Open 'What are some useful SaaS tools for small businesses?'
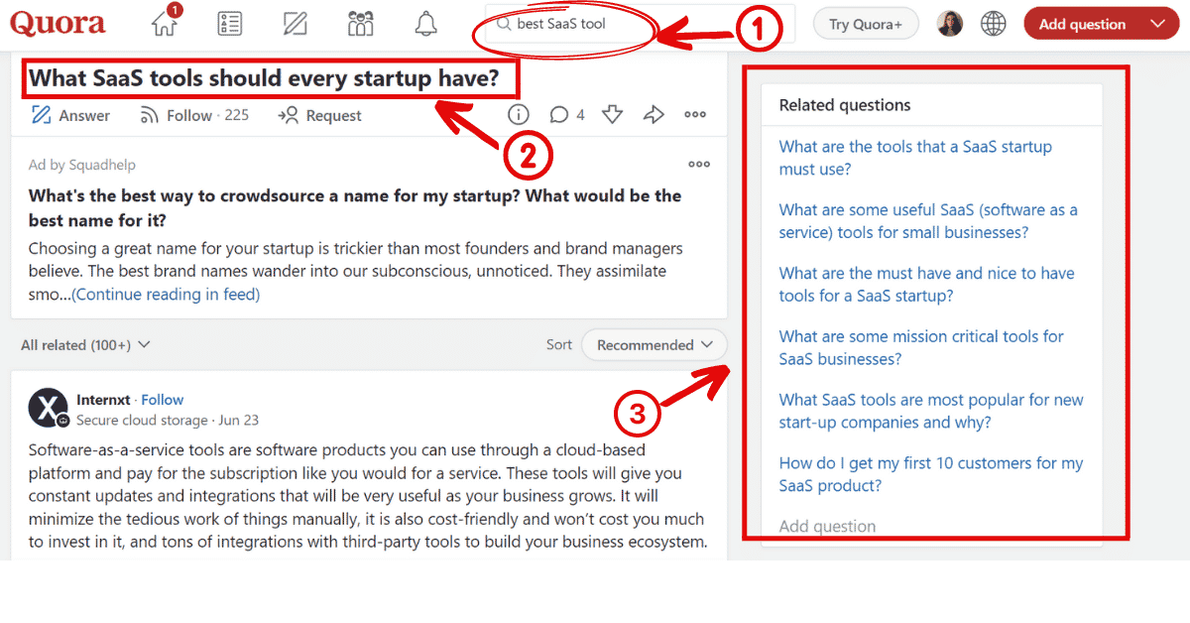Image resolution: width=1190 pixels, height=623 pixels. tap(928, 221)
